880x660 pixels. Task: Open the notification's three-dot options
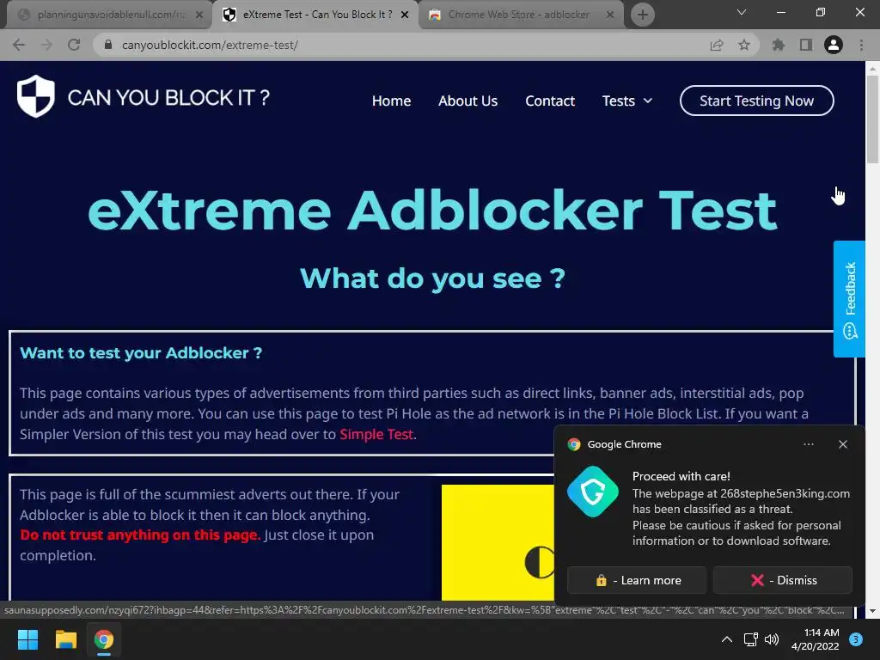point(808,444)
